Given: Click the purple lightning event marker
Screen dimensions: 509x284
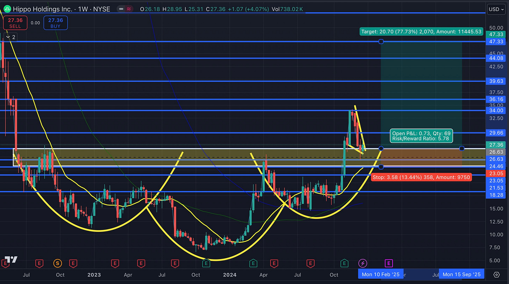Looking at the screenshot, I should pos(363,263).
